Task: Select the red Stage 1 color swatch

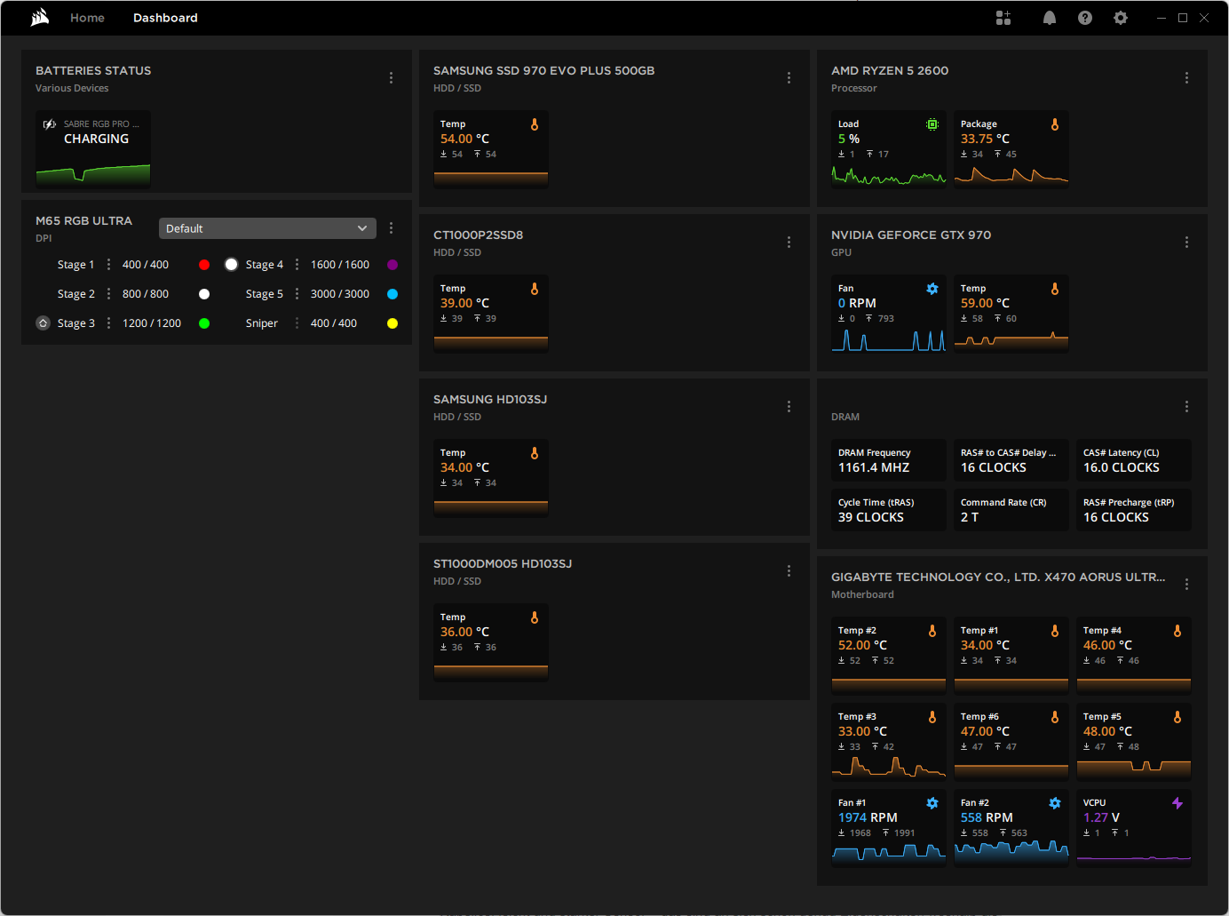Action: [204, 265]
